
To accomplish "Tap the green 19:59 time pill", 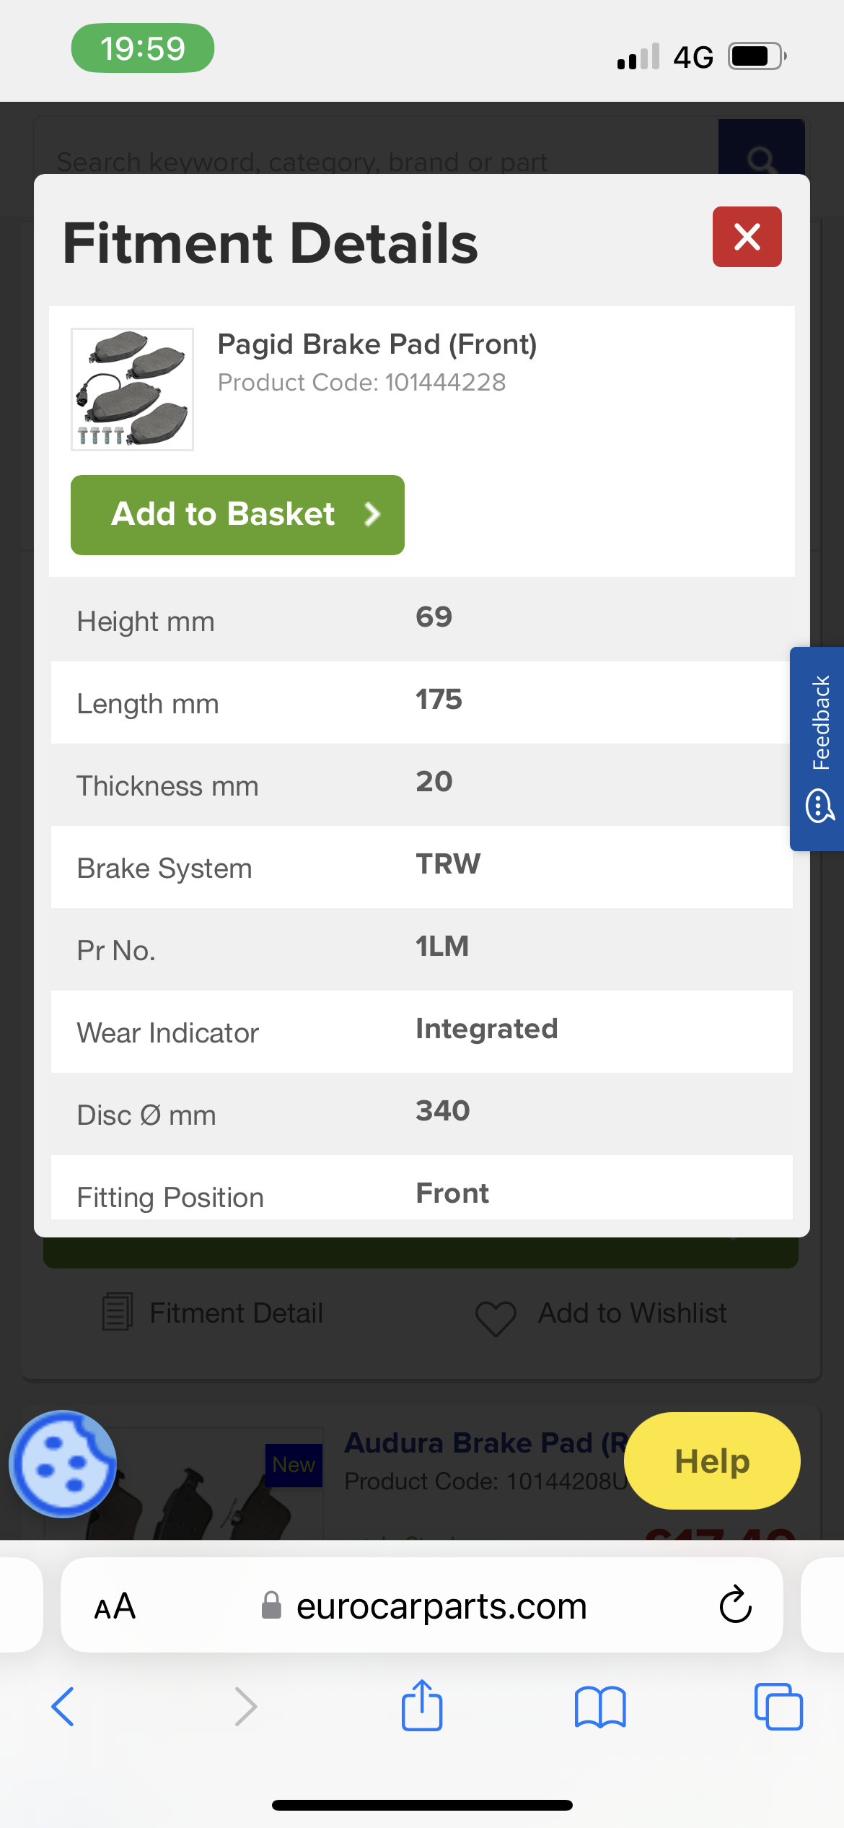I will pos(142,48).
